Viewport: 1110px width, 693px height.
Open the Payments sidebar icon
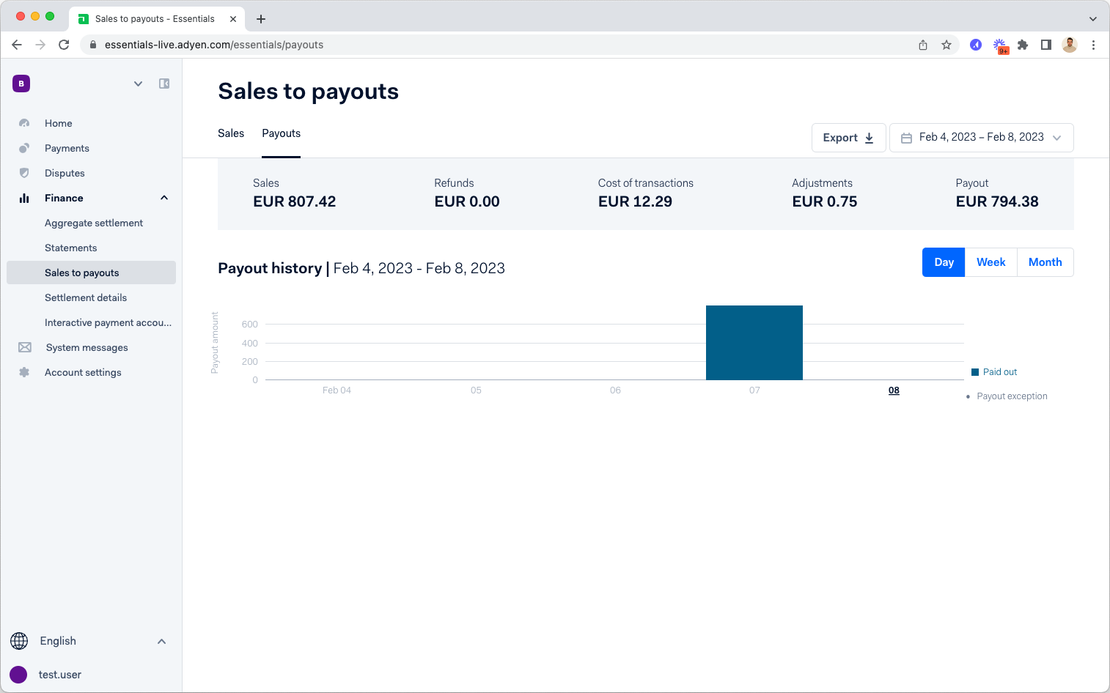(x=24, y=148)
